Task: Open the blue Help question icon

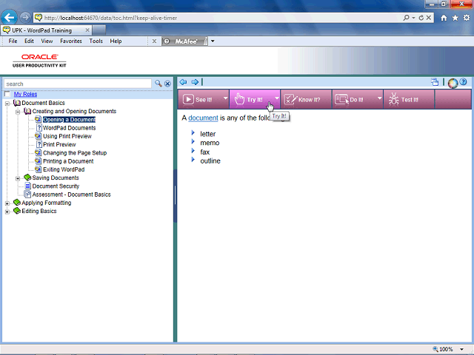Action: 463,81
